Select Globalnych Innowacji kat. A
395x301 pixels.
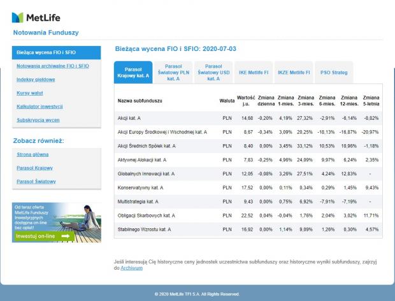coord(146,173)
